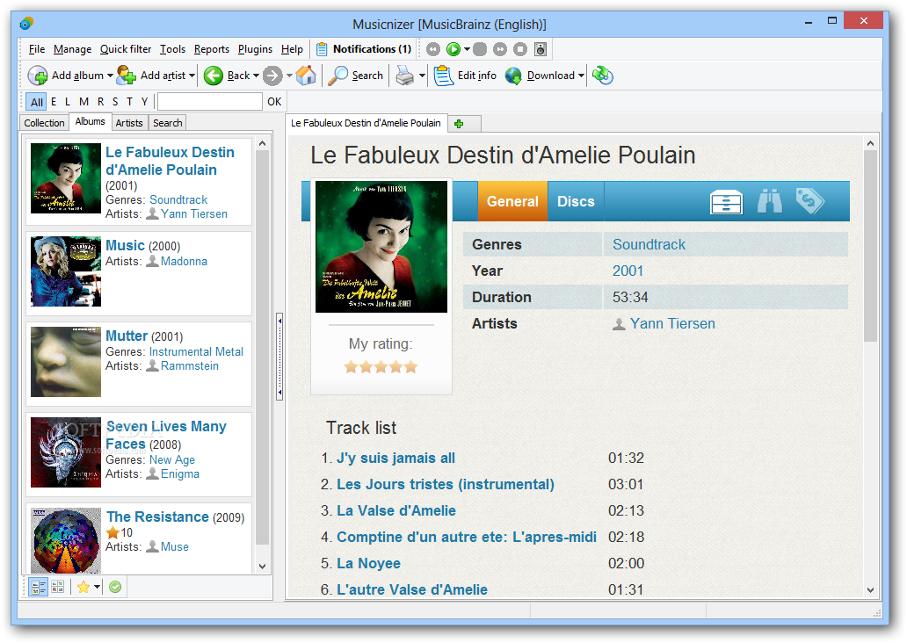Filter albums by letter R

pos(101,102)
